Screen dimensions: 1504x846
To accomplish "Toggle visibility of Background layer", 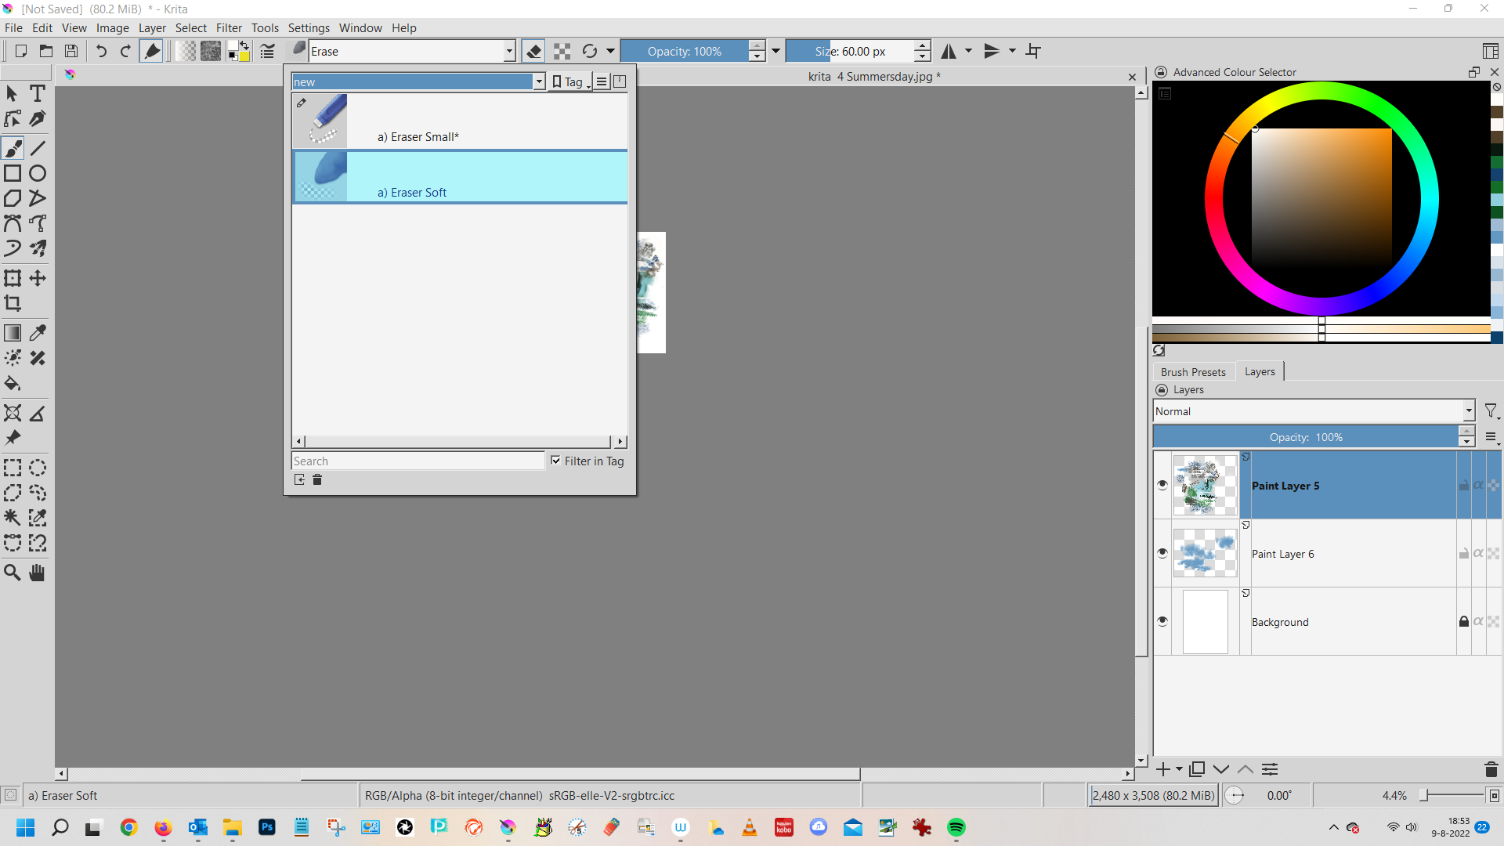I will 1162,621.
